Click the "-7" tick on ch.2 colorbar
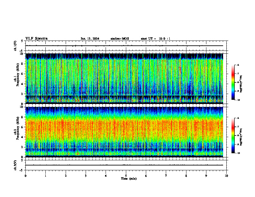Screen dimensions: 255x197 click(238, 127)
